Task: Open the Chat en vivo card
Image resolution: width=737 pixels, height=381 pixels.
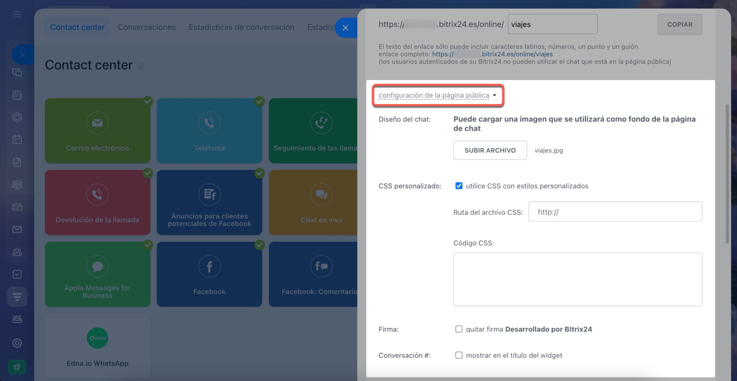Action: click(313, 203)
